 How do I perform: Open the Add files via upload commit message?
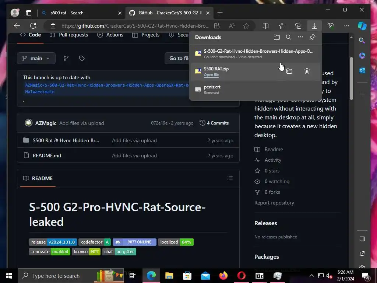pyautogui.click(x=81, y=123)
